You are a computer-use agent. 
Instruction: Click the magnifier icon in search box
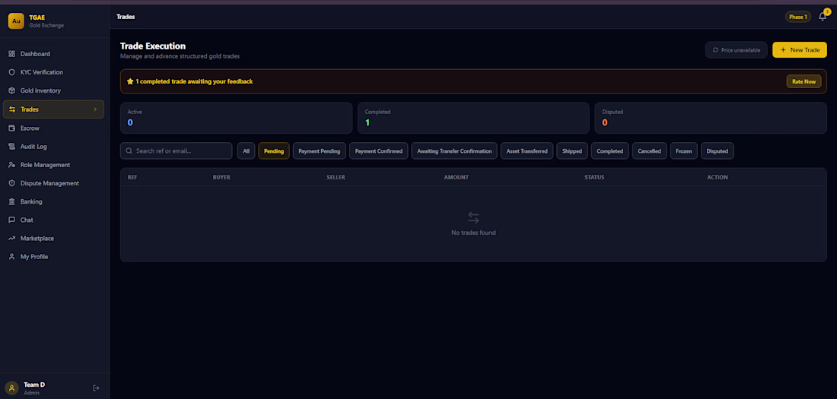click(129, 151)
